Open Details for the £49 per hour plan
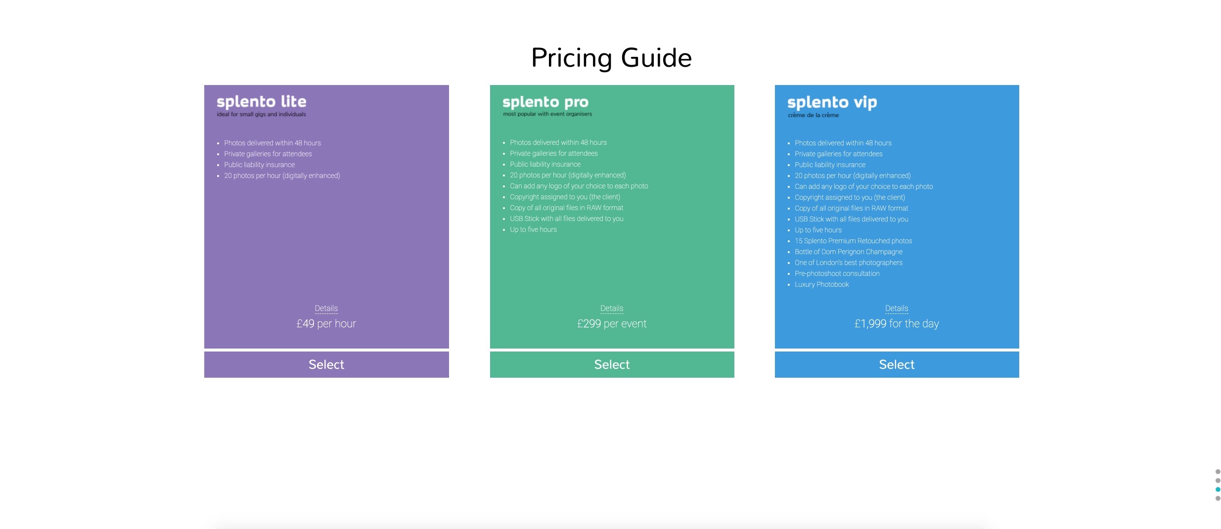1221x529 pixels. [x=326, y=309]
